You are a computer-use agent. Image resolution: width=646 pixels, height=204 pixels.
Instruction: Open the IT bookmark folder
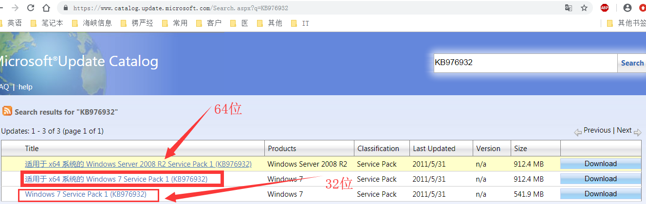pos(300,23)
